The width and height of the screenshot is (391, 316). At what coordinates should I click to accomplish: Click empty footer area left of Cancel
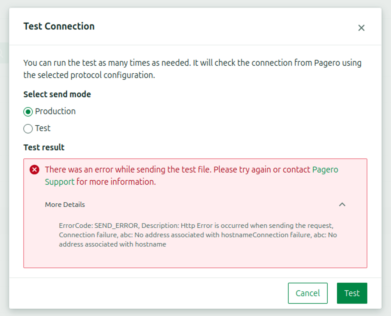coord(153,293)
